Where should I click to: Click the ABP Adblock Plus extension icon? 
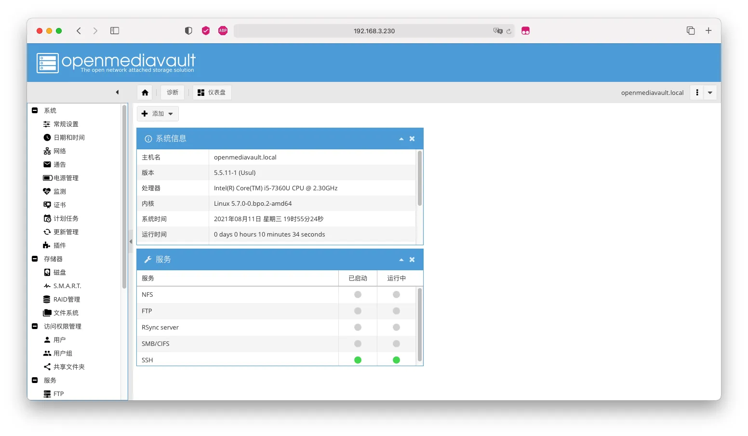223,31
